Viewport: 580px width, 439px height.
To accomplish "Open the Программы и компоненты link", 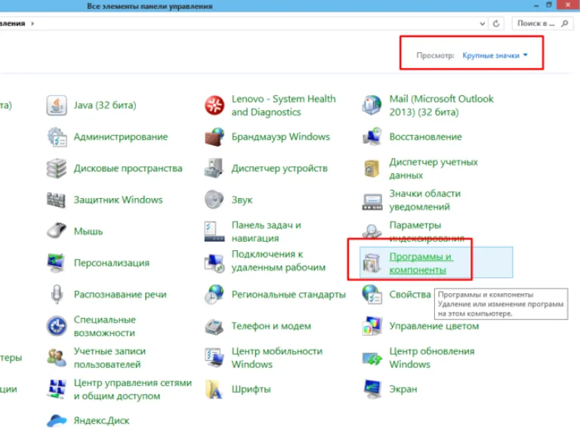I will (x=421, y=263).
